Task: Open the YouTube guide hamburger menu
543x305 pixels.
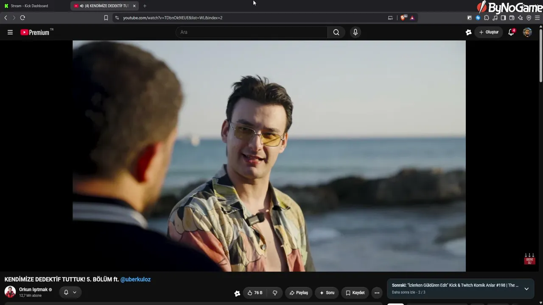Action: tap(10, 32)
